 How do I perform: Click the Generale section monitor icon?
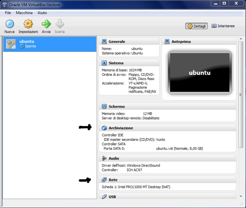(x=104, y=42)
